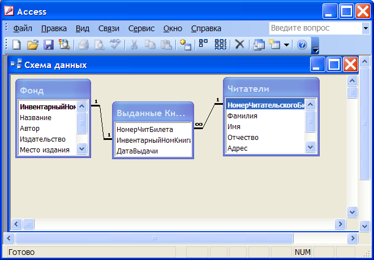Click the Paste clipboard icon
The image size is (374, 260).
[166, 45]
